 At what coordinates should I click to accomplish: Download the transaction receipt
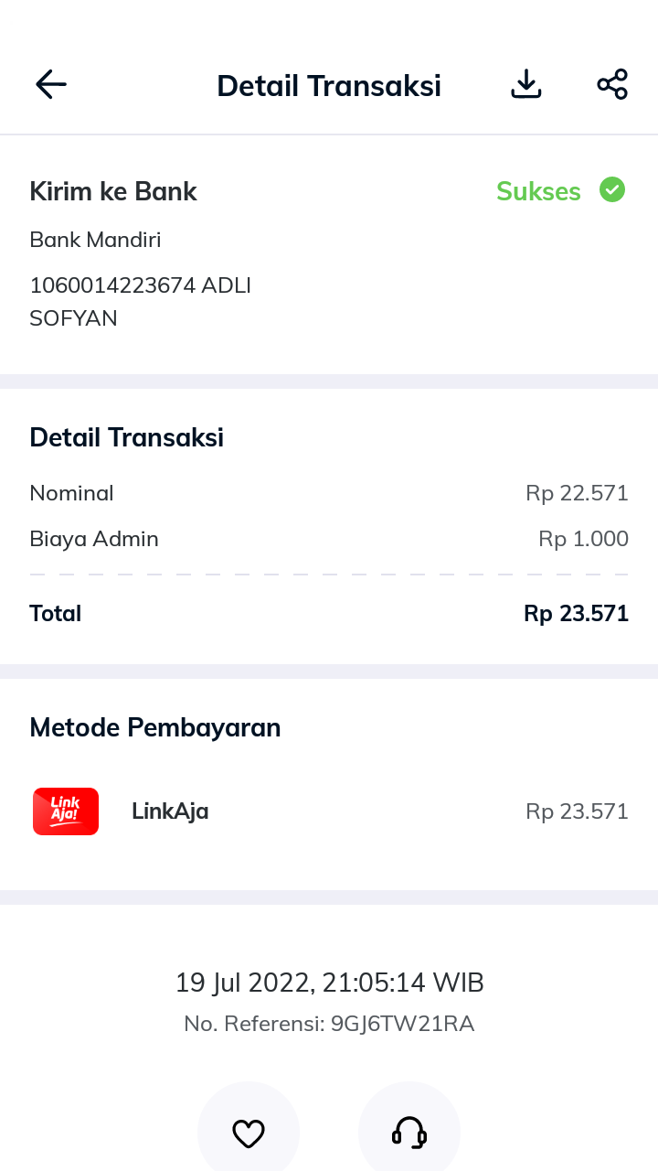[526, 85]
